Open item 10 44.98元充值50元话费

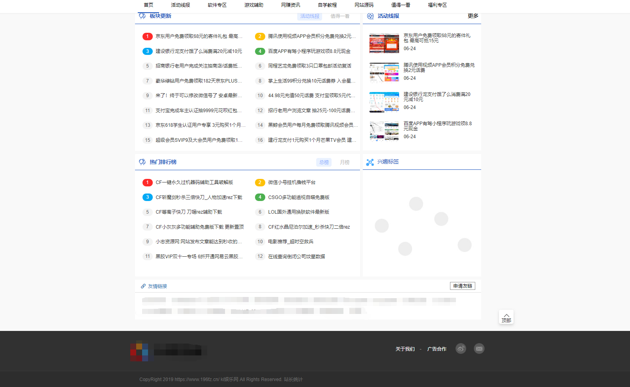312,96
